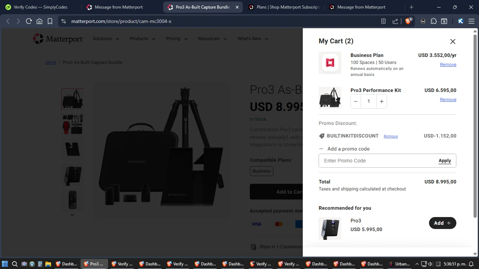The width and height of the screenshot is (479, 269).
Task: Remove the Pro3 Performance Kit from cart
Action: [448, 100]
